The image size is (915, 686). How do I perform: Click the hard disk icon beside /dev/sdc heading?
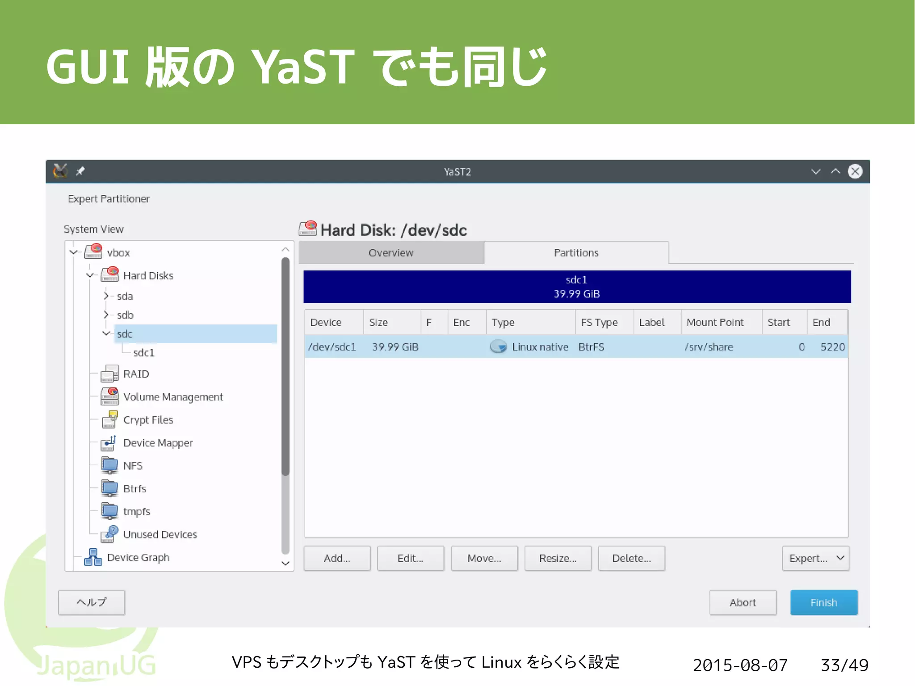click(x=308, y=228)
